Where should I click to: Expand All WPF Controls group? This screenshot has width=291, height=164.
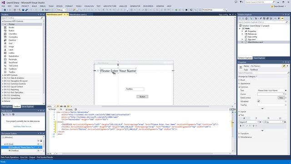pyautogui.click(x=3, y=75)
